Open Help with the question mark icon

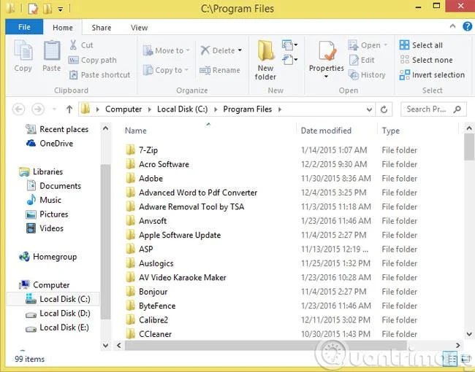(x=467, y=26)
